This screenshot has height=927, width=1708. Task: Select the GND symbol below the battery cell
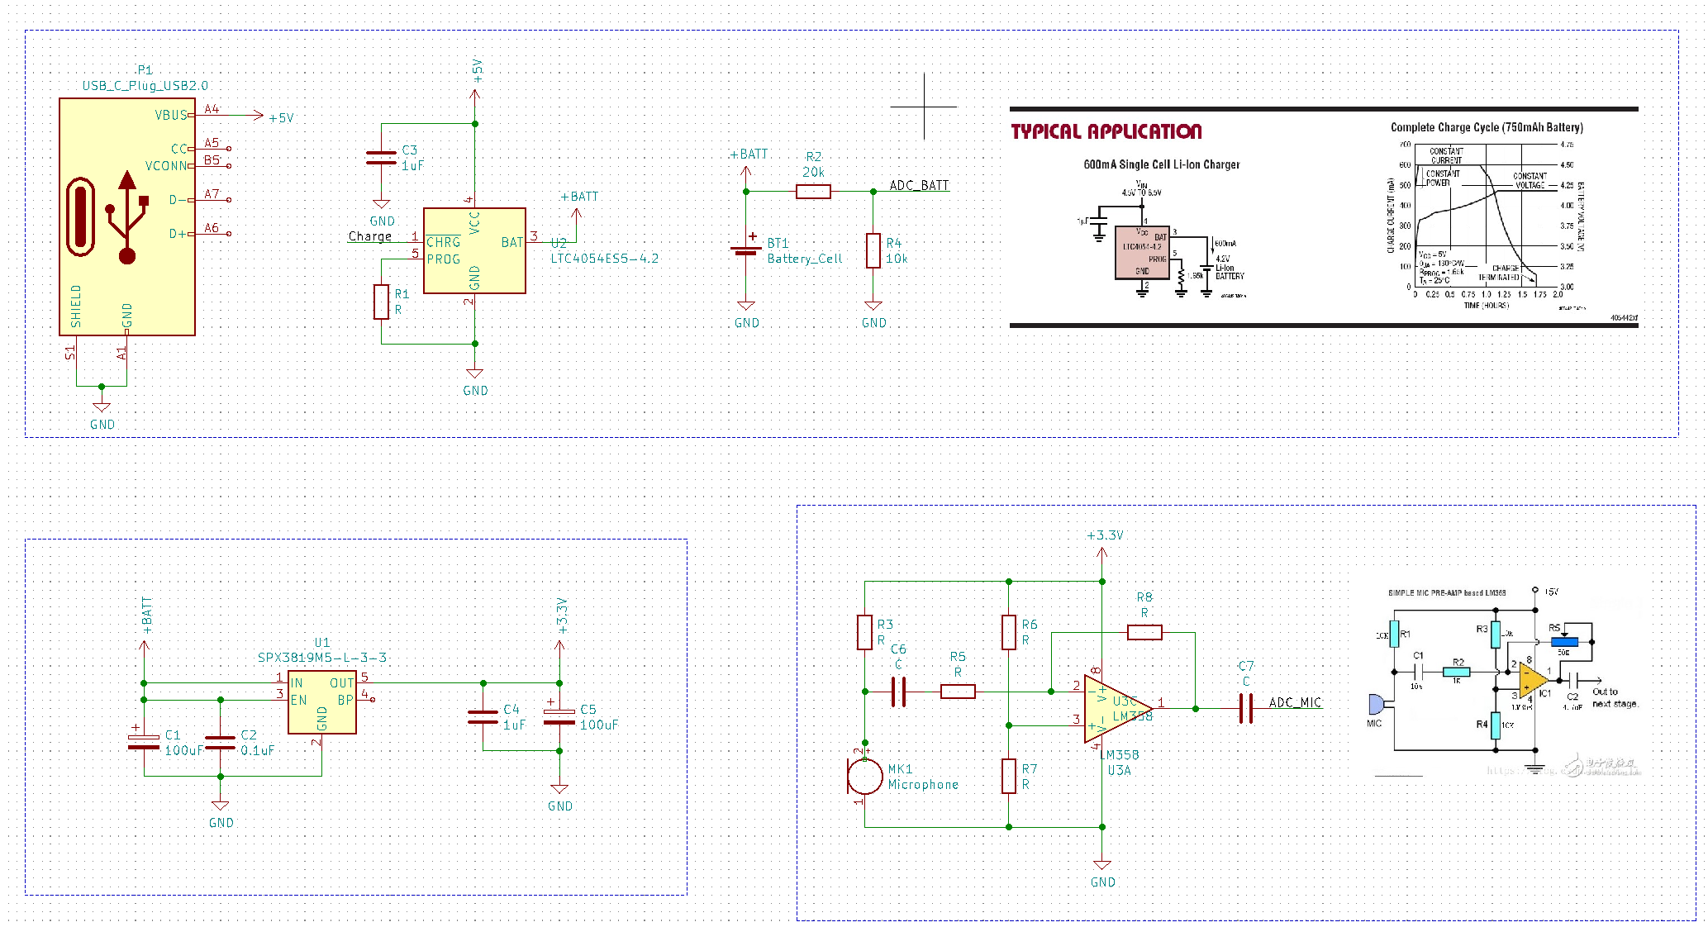click(x=746, y=314)
